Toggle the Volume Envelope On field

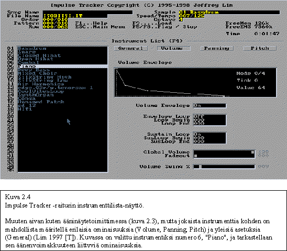(209, 106)
